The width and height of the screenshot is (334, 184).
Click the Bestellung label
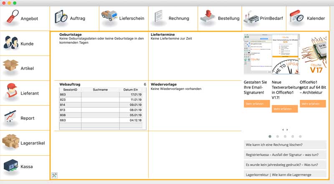[228, 18]
